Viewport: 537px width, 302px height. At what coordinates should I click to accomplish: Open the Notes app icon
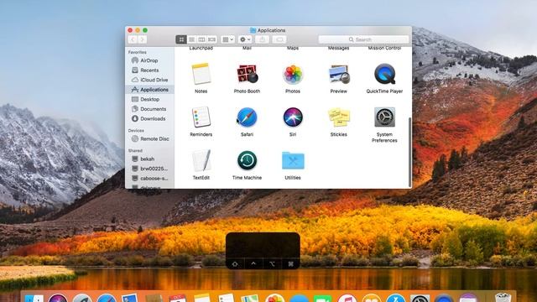point(201,74)
